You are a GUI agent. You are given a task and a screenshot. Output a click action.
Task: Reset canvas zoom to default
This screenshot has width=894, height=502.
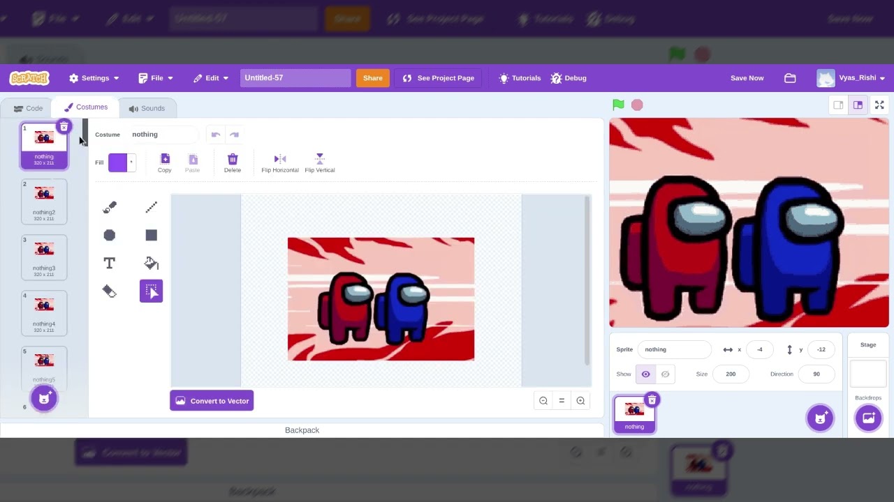562,400
